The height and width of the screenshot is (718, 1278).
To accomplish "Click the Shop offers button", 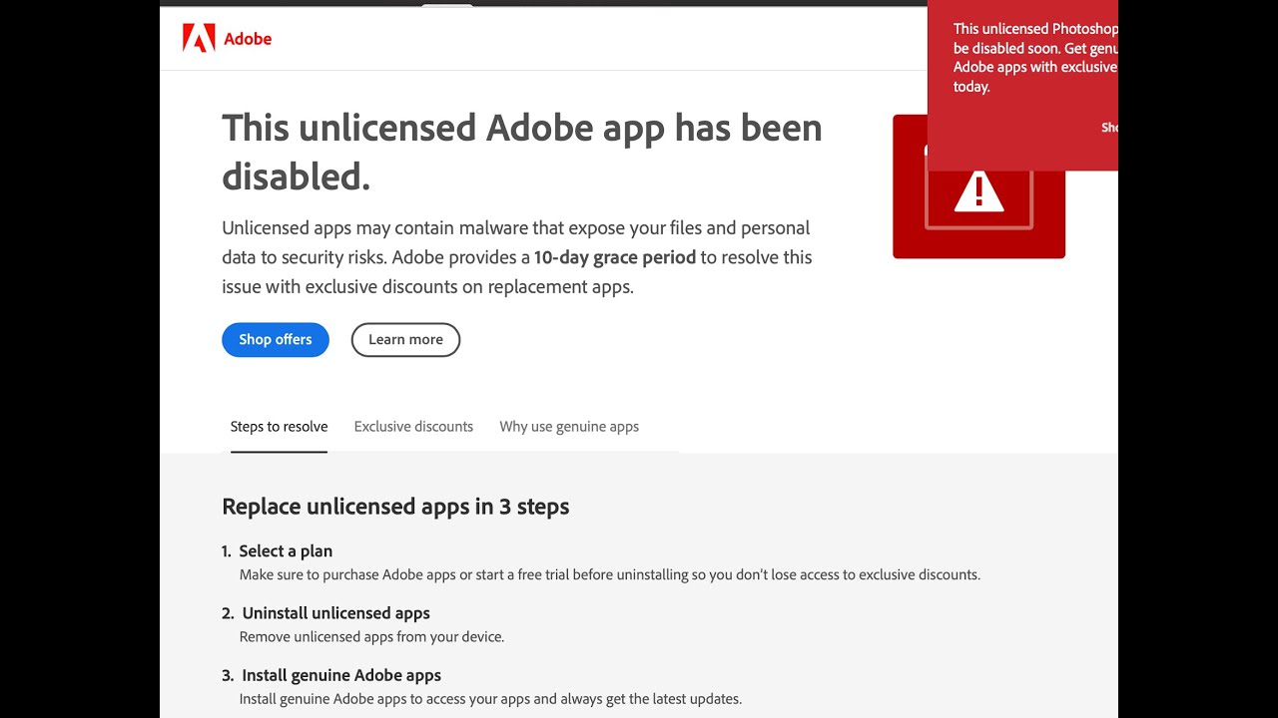I will click(276, 340).
